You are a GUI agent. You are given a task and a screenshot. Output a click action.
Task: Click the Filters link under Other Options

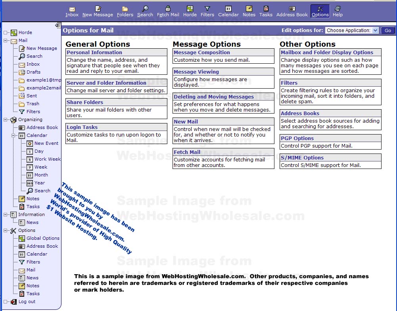pyautogui.click(x=289, y=83)
